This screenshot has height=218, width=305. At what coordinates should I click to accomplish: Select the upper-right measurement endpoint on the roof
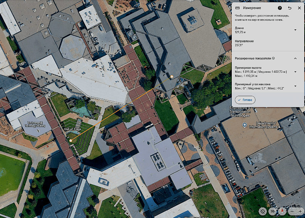click(x=172, y=77)
